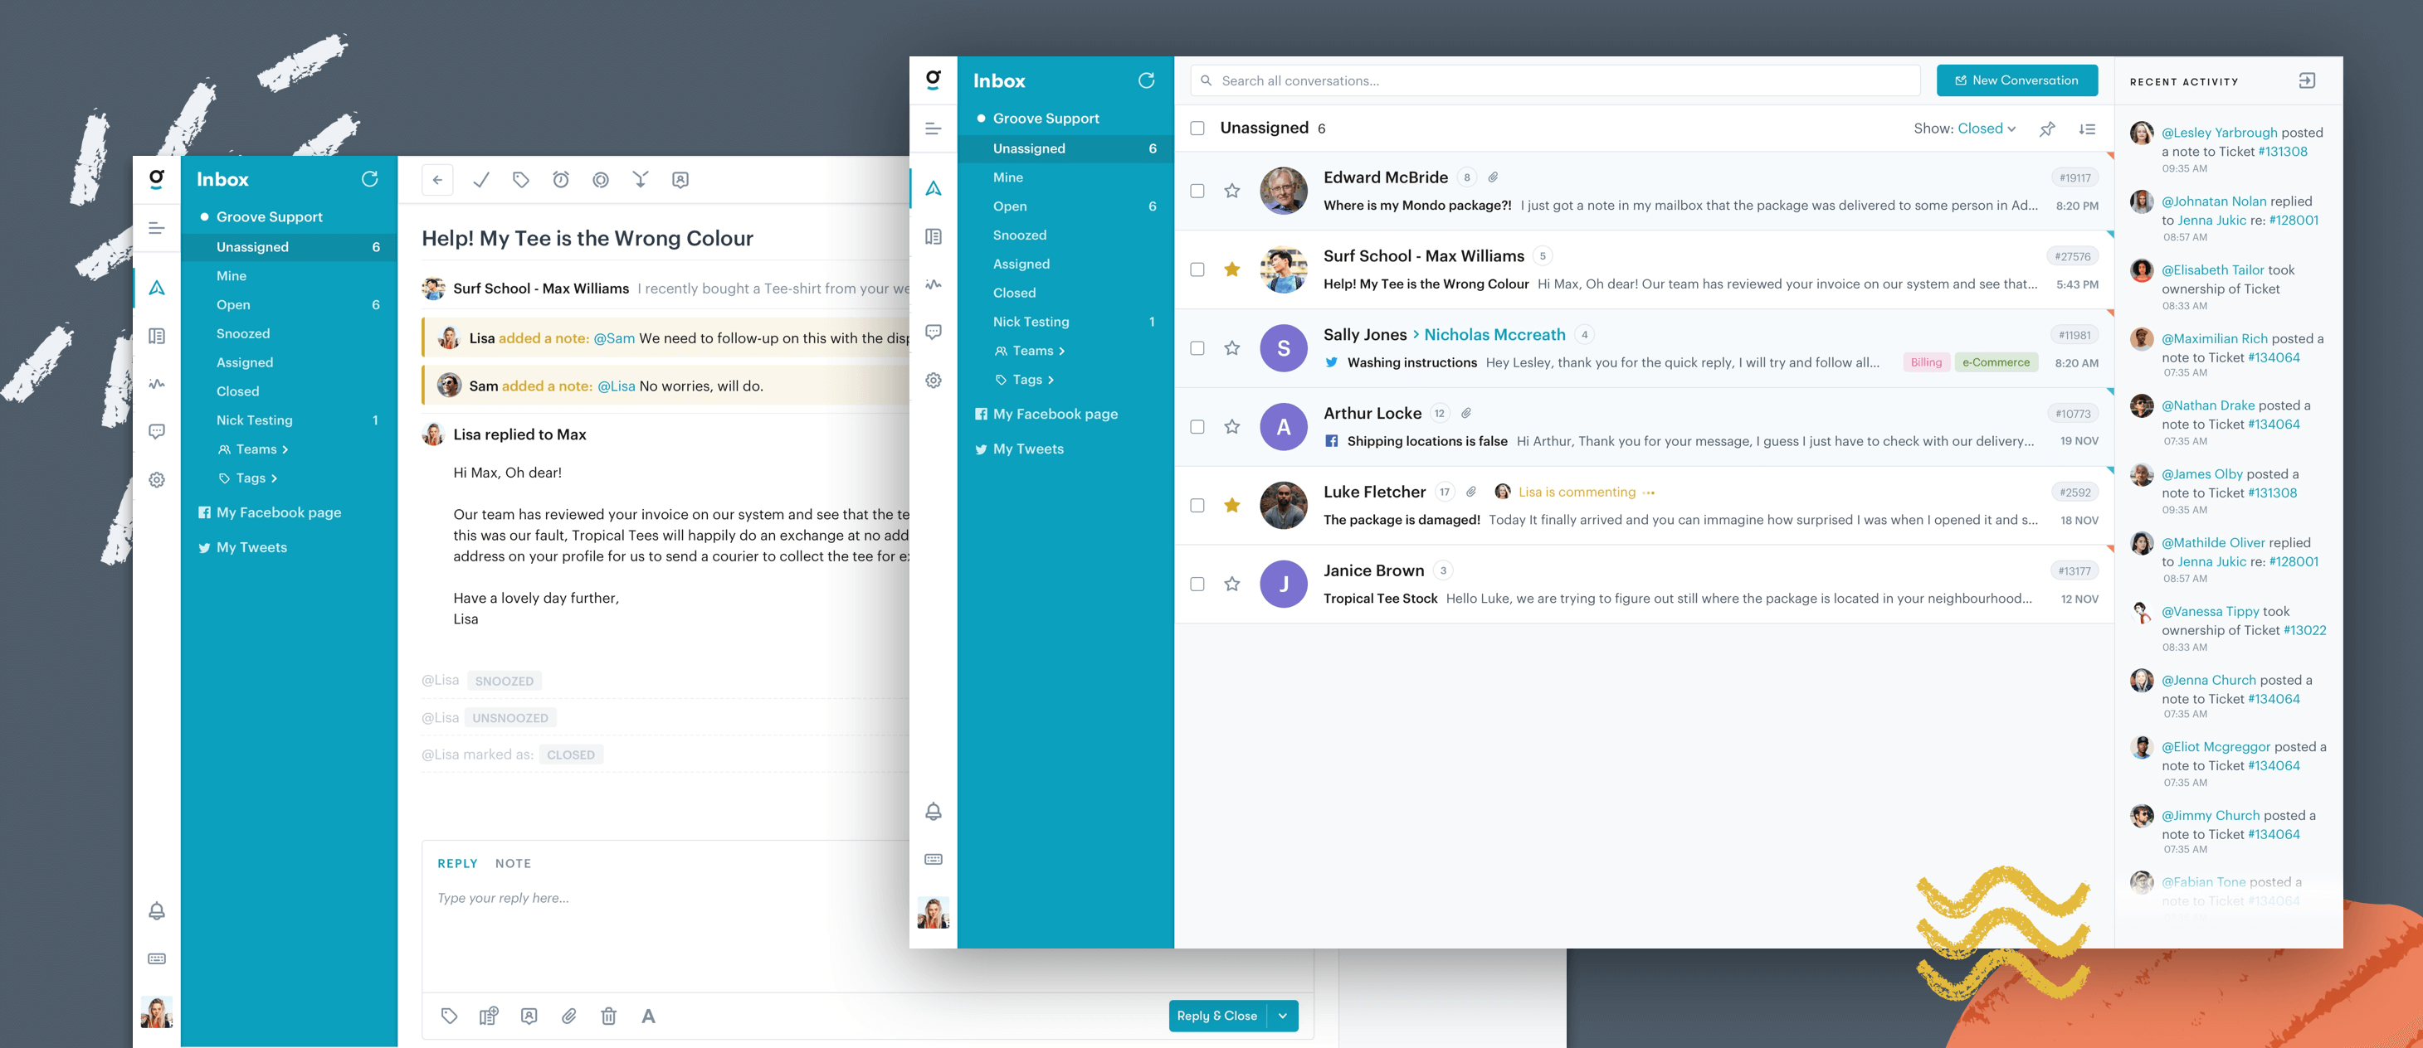Click the Recent Activity panel expand icon

2308,80
